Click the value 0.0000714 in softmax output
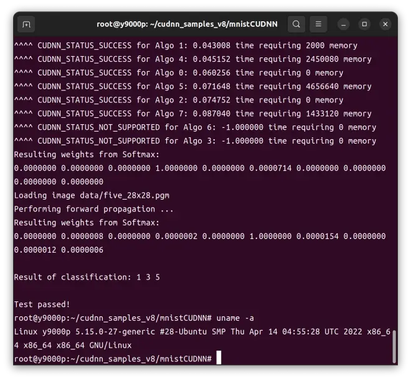 [x=270, y=168]
